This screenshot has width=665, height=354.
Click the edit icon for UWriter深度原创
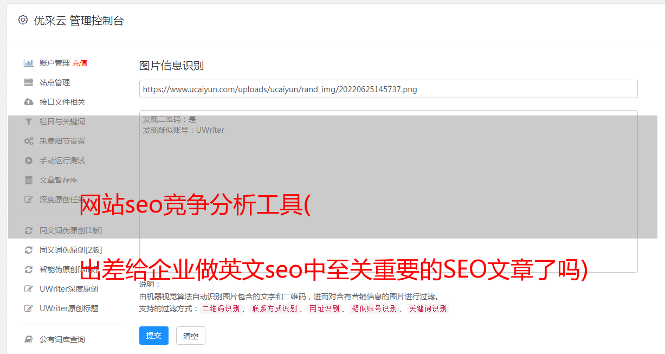(29, 289)
